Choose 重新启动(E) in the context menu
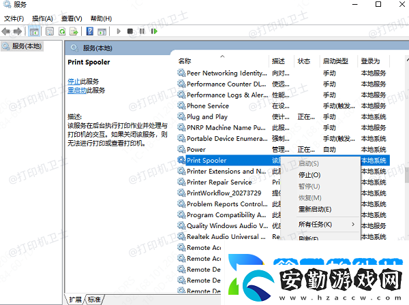409x305 pixels. pos(315,210)
